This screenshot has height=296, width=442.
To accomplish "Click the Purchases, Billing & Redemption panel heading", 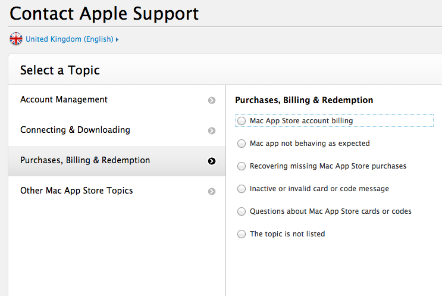I will (x=304, y=100).
